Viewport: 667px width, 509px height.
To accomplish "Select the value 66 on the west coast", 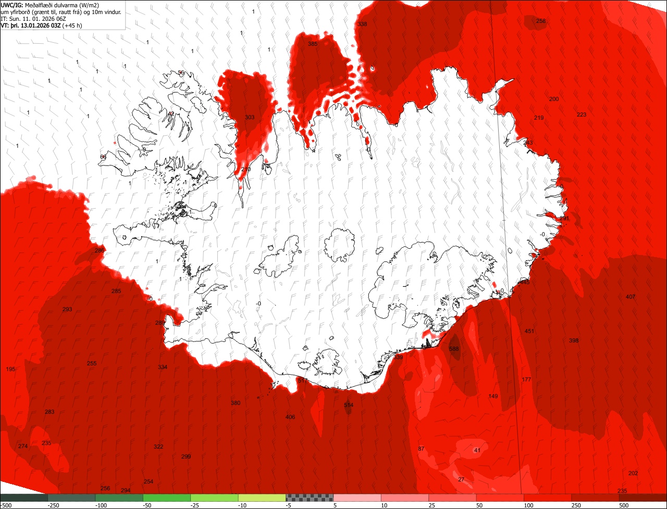I will 103,157.
